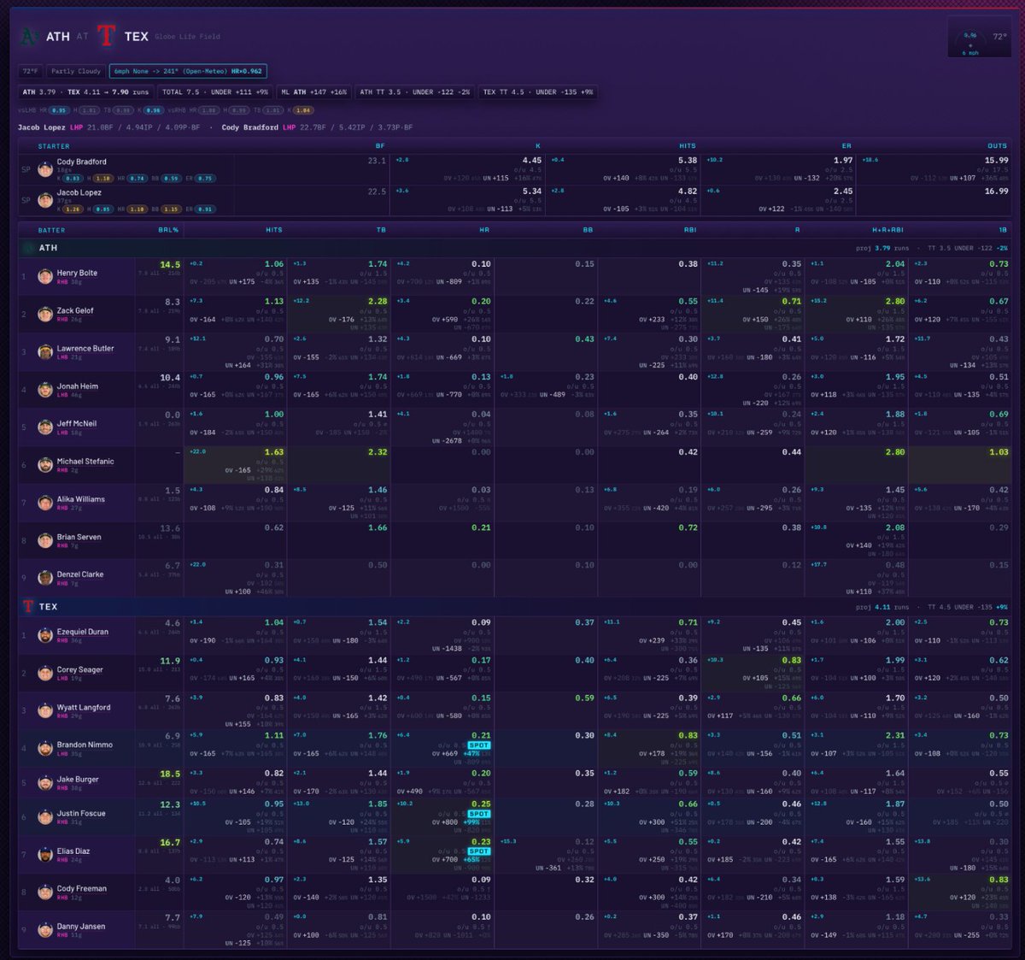Click Zack Gelof's headshot icon
This screenshot has height=960, width=1025.
click(45, 315)
